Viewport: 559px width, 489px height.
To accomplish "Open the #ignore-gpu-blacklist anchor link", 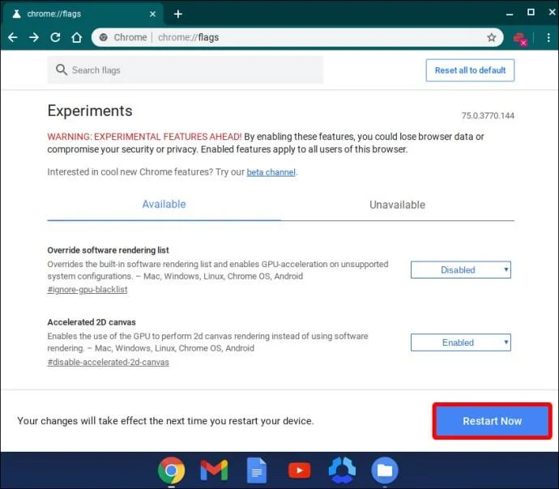I will 87,290.
